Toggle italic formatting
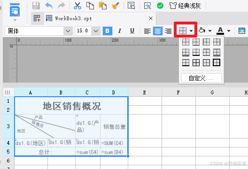This screenshot has height=169, width=248. (120, 31)
